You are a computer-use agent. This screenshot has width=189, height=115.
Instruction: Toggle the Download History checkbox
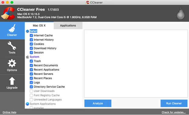[31, 48]
